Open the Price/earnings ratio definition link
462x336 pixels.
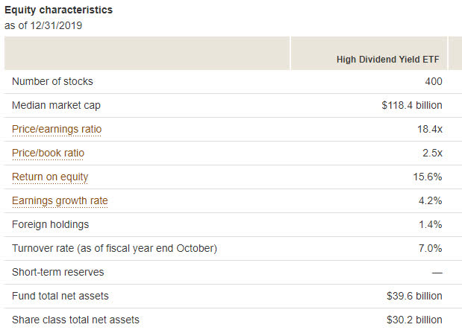(x=57, y=129)
